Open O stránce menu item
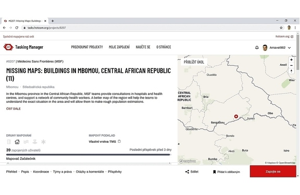 (164, 47)
